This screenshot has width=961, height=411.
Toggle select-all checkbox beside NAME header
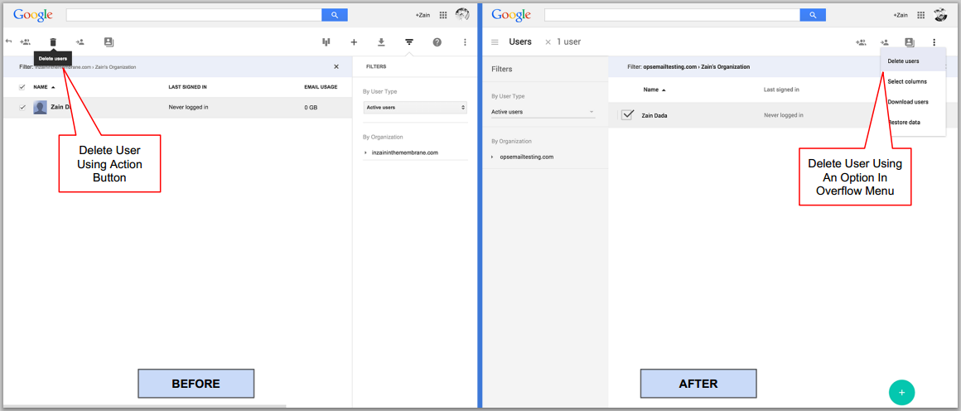point(22,87)
